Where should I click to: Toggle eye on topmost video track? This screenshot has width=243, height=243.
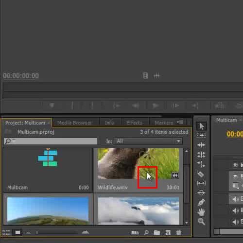coord(236,165)
